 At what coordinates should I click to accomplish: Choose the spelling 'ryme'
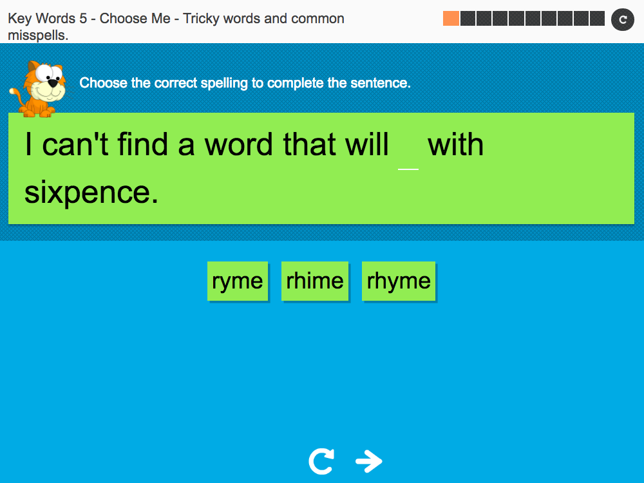click(237, 280)
